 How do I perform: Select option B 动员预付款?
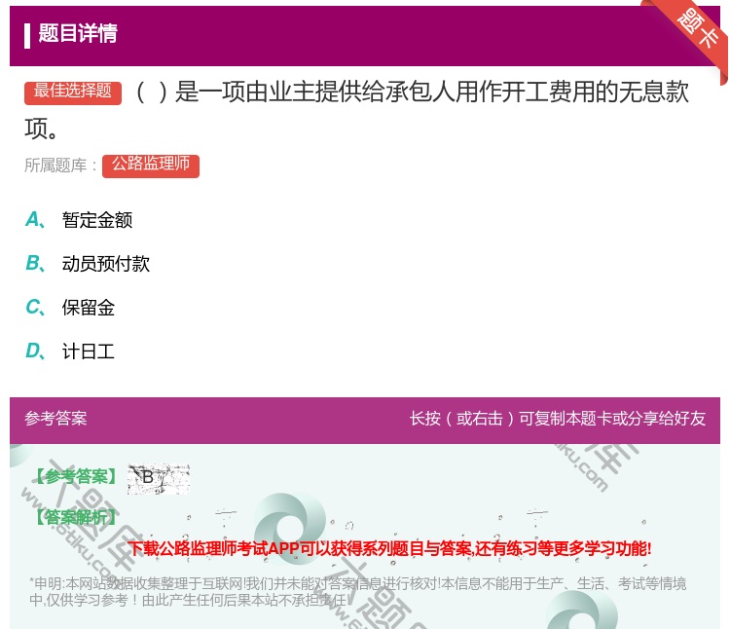click(x=106, y=264)
